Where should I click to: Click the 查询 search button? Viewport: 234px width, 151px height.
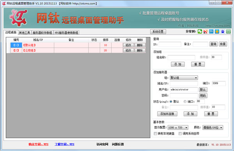click(x=213, y=44)
